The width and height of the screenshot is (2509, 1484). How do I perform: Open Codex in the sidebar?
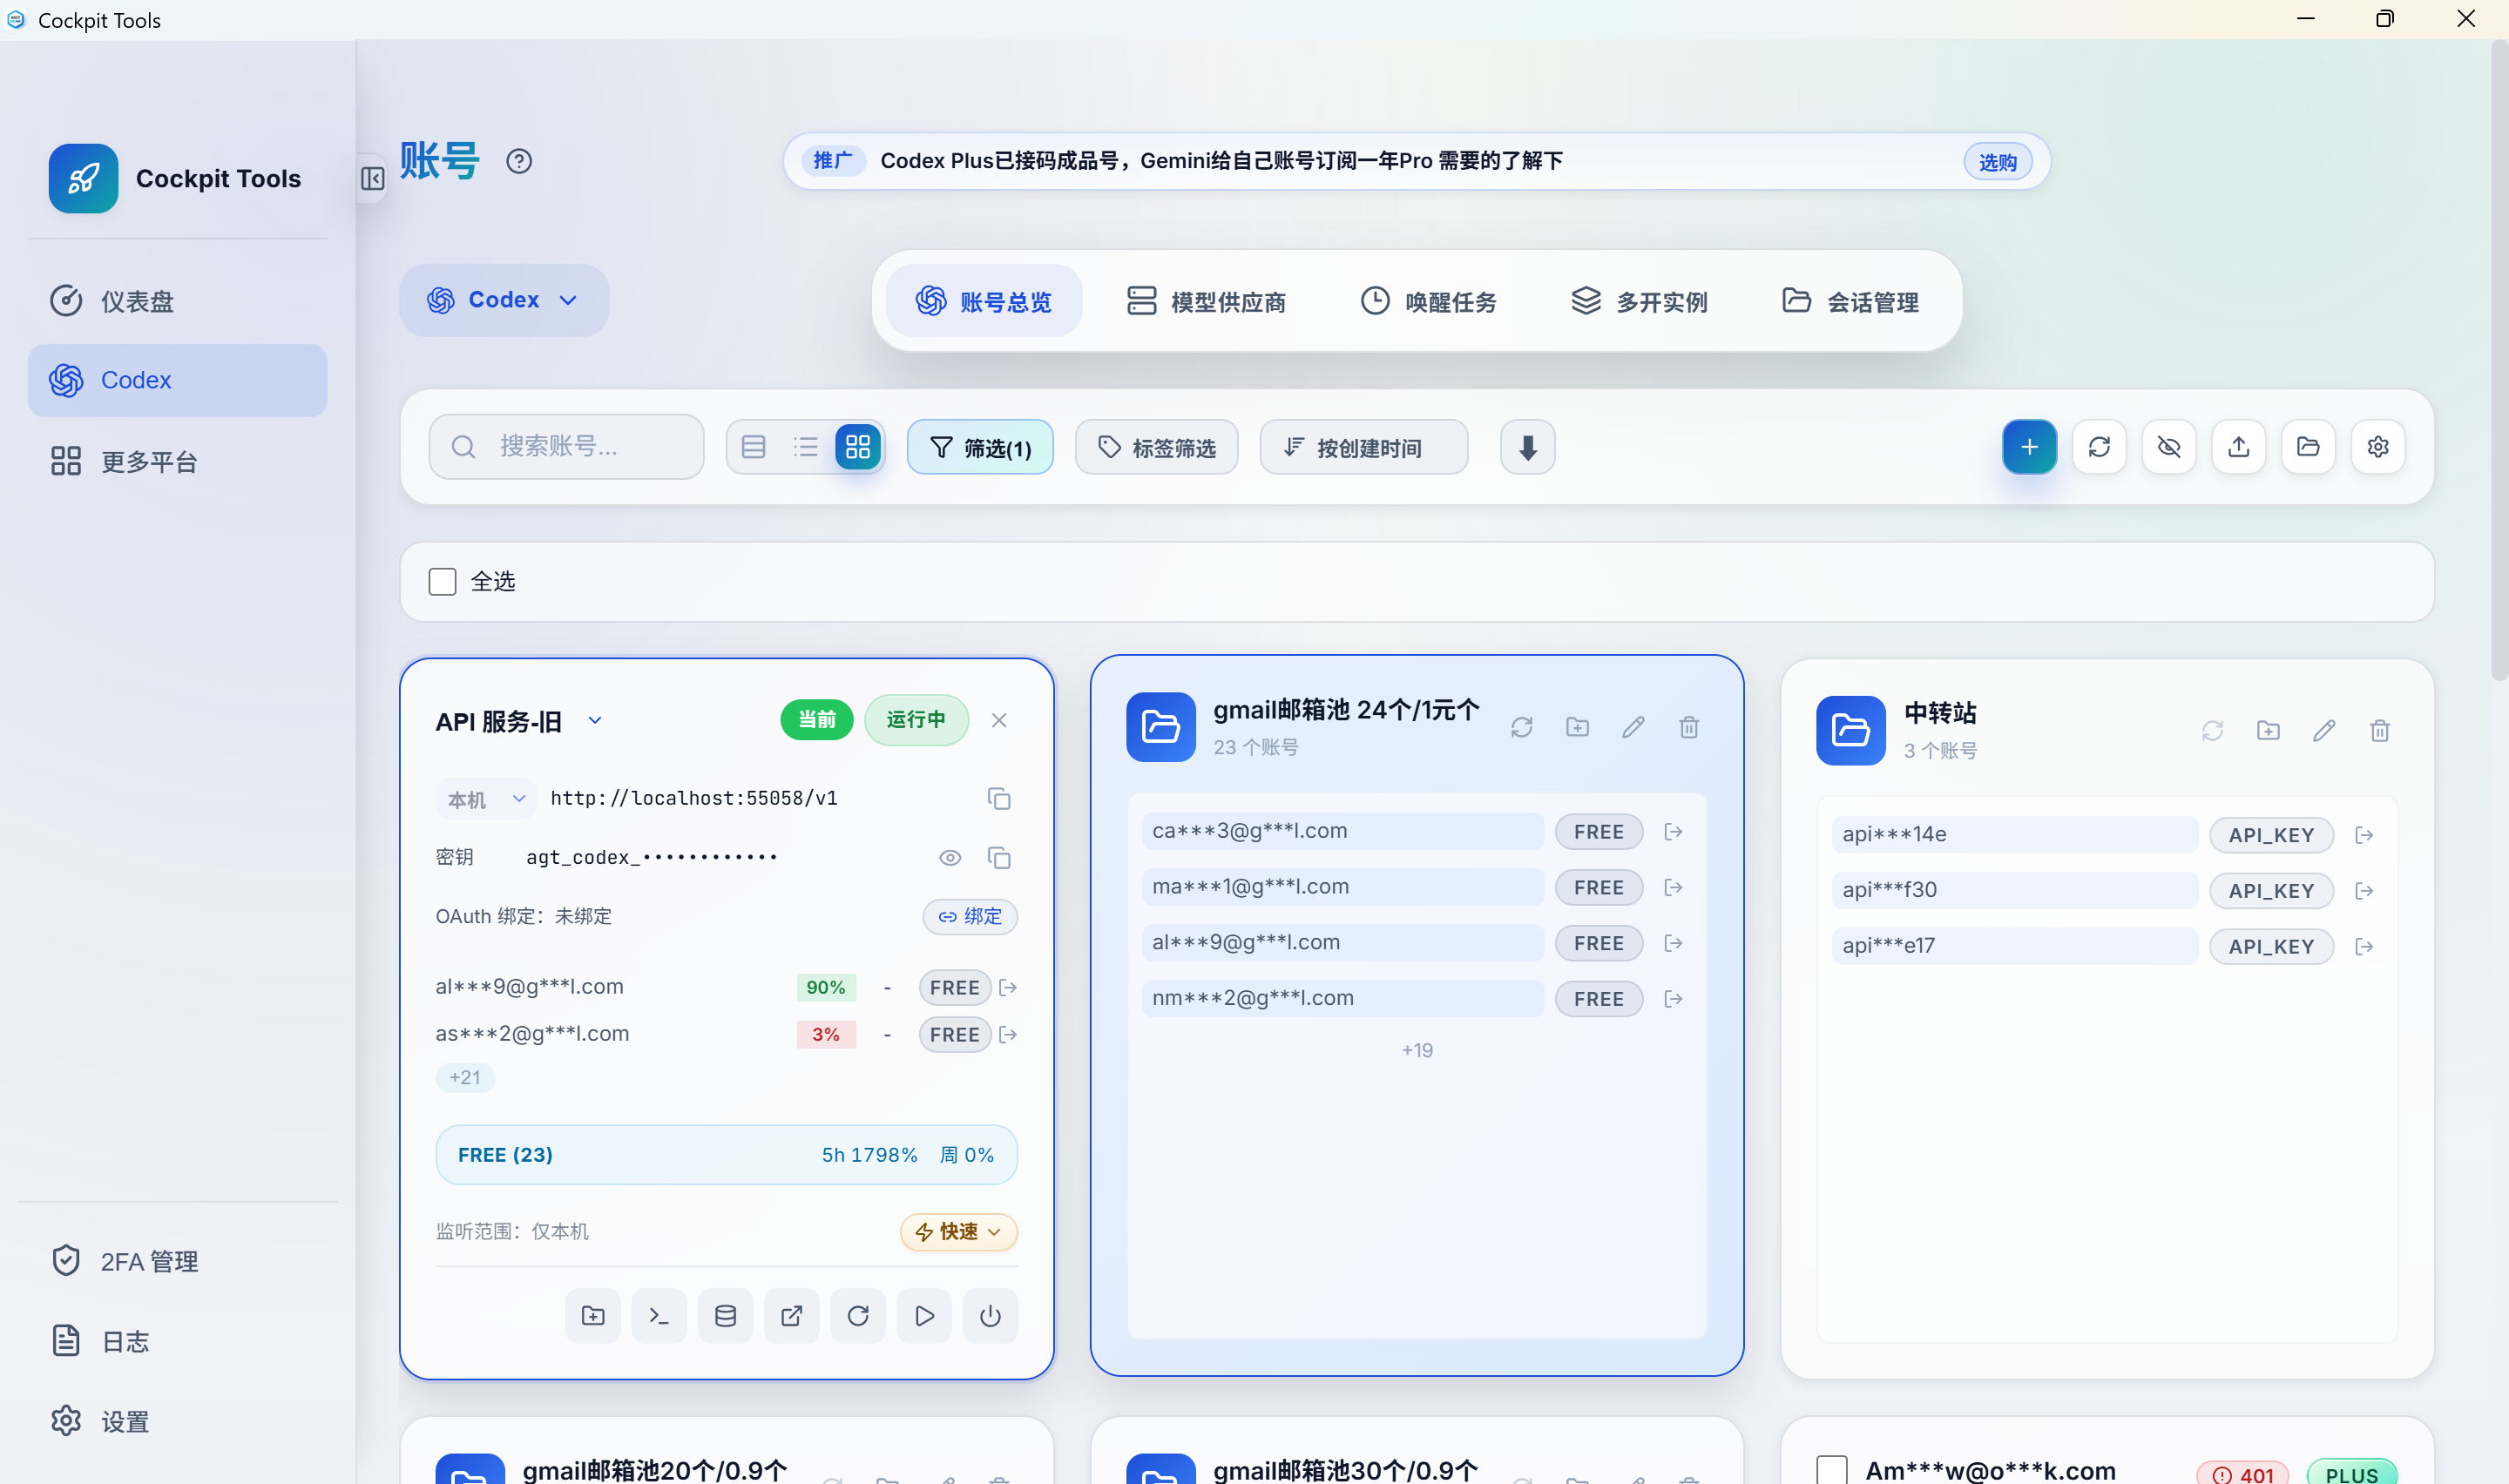pyautogui.click(x=177, y=381)
